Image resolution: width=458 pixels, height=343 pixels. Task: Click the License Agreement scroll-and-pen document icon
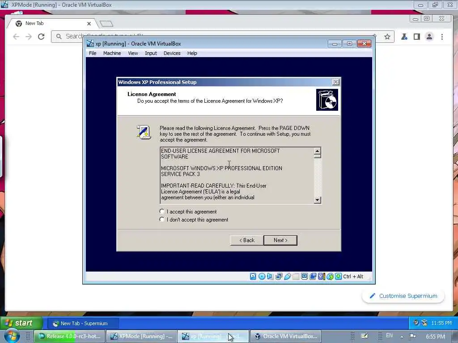pyautogui.click(x=144, y=132)
